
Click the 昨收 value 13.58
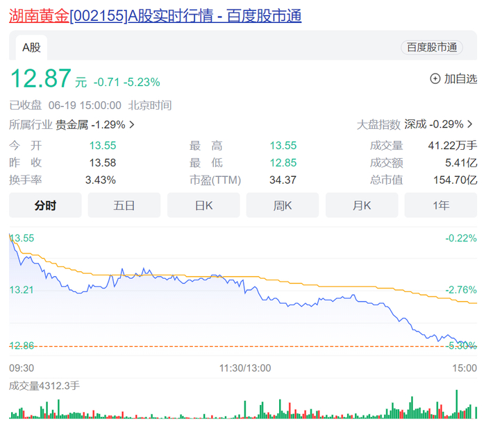[103, 163]
